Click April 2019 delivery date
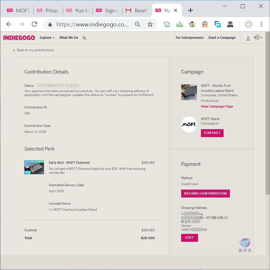 (x=56, y=191)
